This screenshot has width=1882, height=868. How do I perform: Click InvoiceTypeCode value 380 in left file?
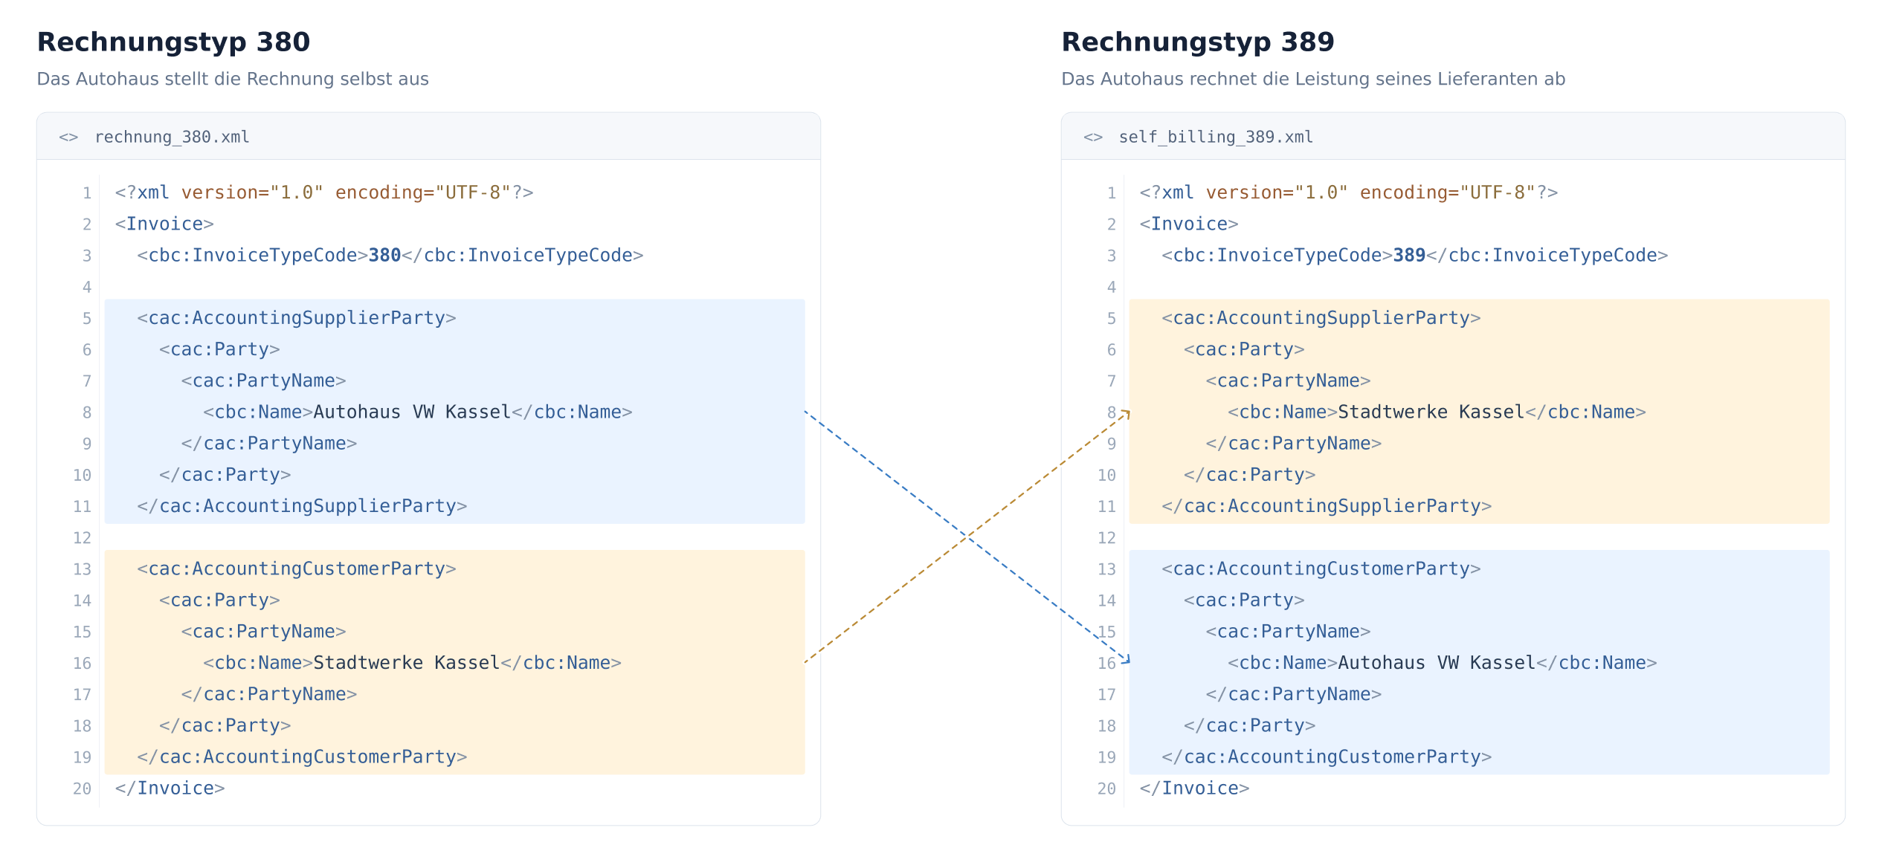tap(384, 256)
